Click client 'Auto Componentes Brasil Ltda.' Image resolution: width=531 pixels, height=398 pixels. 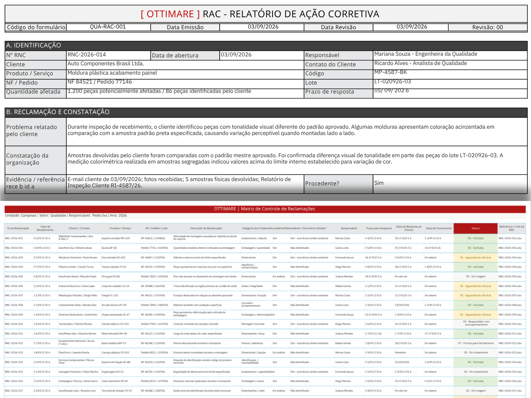106,64
